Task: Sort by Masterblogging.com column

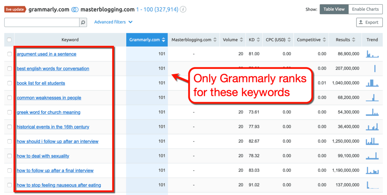Action: 194,40
